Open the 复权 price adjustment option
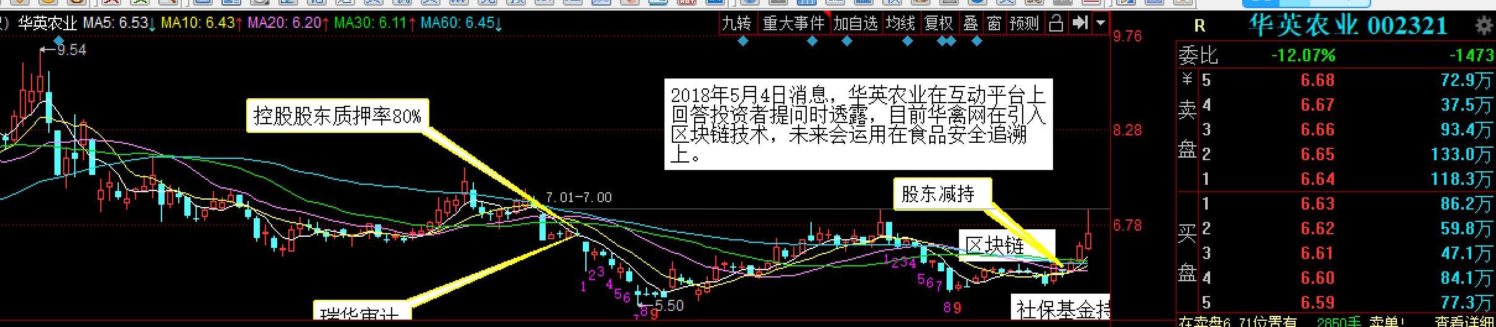Screen dimensions: 1496x327 coord(939,23)
